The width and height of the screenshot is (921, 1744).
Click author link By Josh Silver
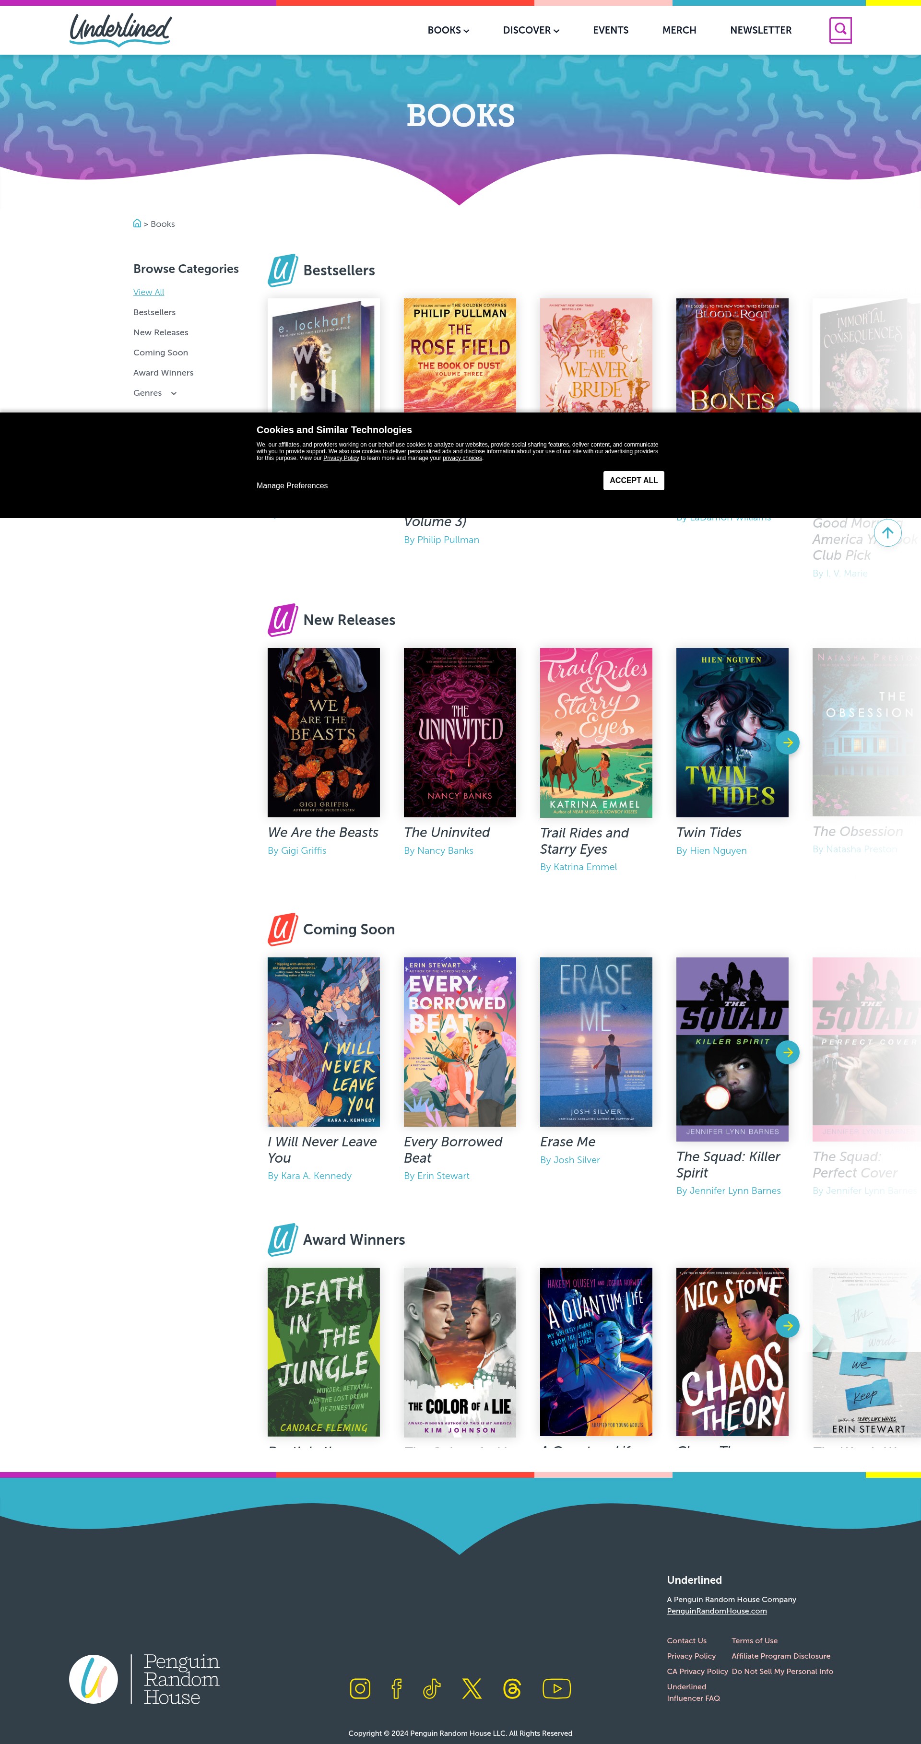coord(569,1160)
